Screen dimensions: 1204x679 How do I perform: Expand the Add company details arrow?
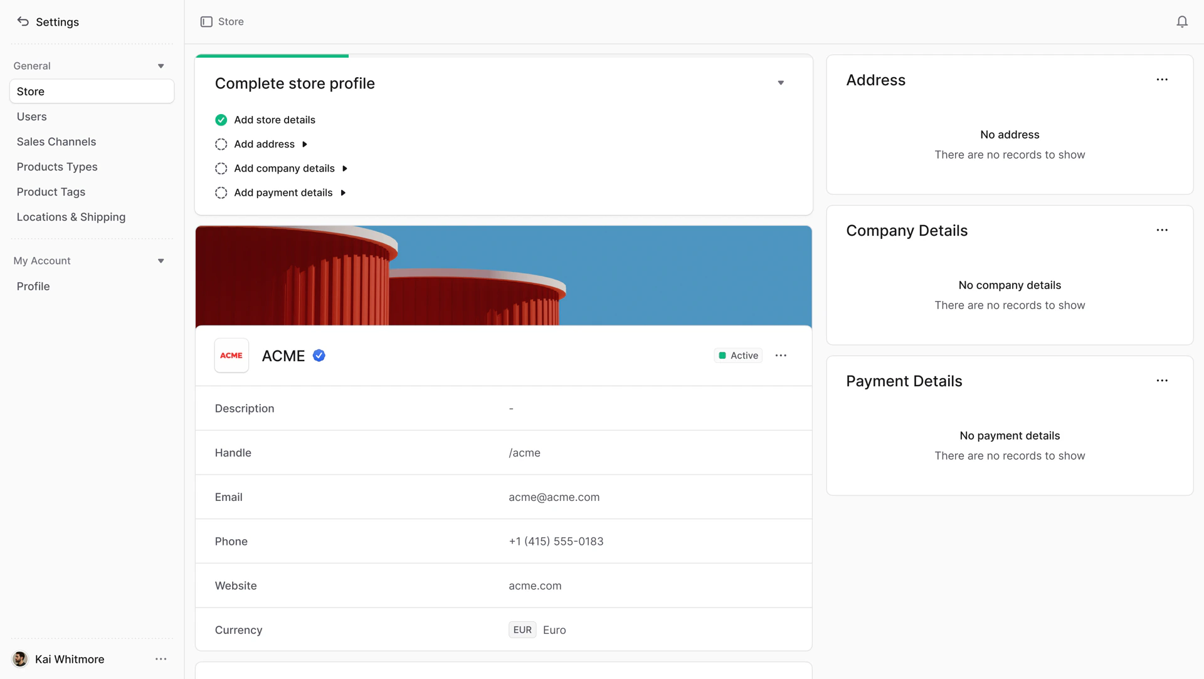point(345,169)
